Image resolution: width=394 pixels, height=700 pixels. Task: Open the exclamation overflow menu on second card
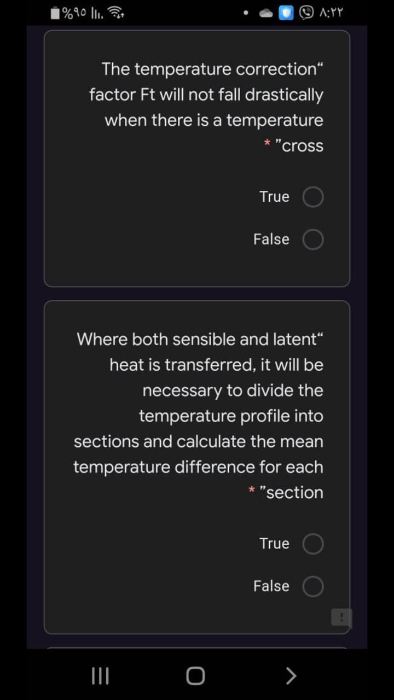click(x=341, y=617)
